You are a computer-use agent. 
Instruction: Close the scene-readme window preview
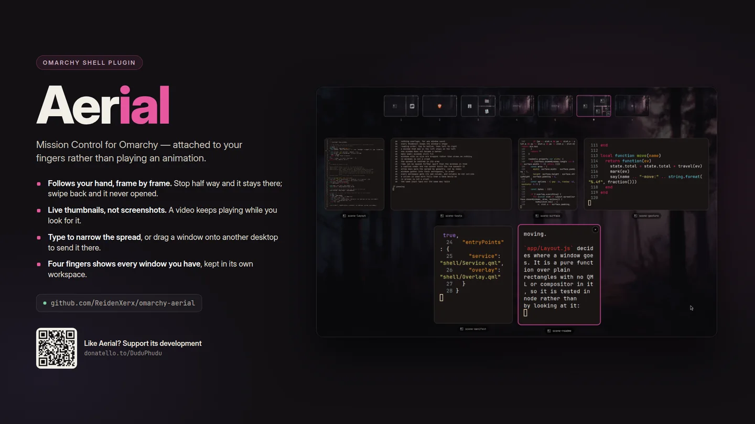point(595,230)
